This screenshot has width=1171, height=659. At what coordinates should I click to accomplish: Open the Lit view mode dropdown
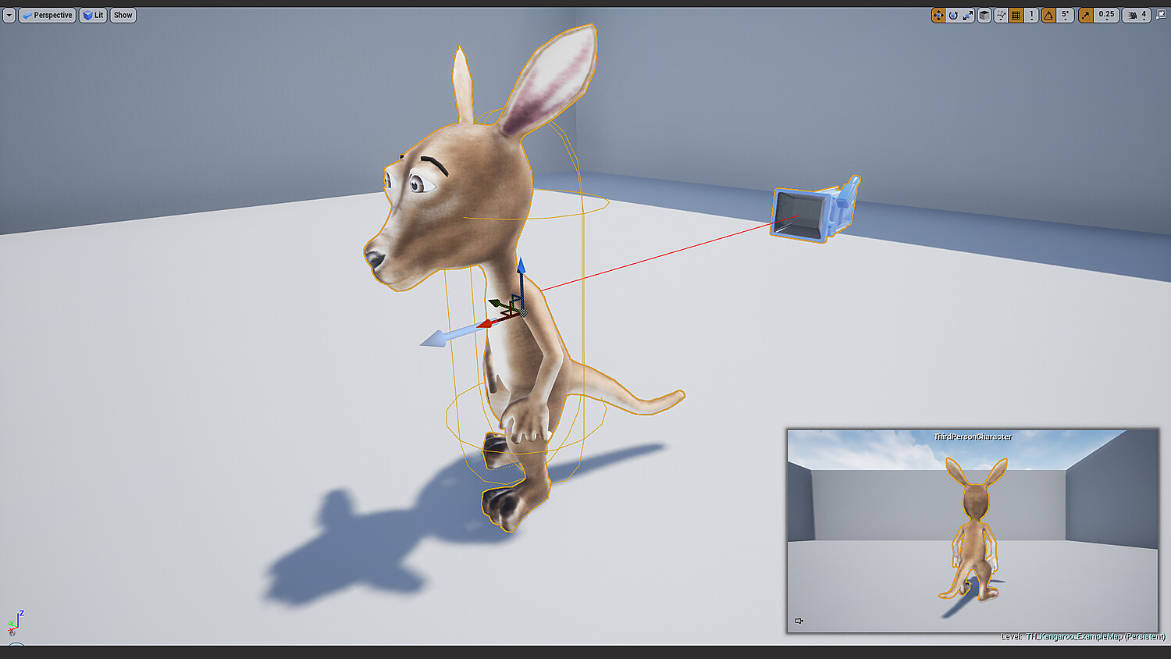(93, 15)
